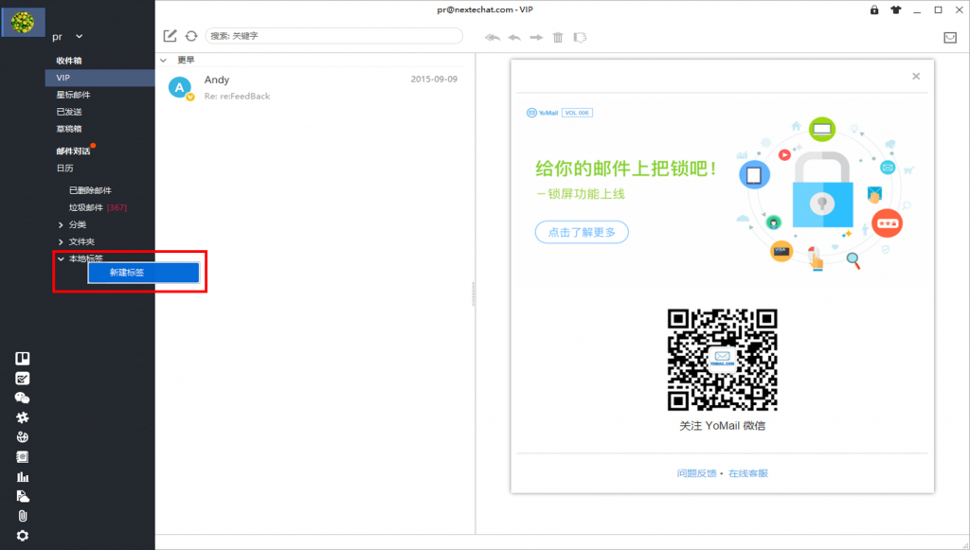Open the address book contacts icon

pyautogui.click(x=23, y=457)
